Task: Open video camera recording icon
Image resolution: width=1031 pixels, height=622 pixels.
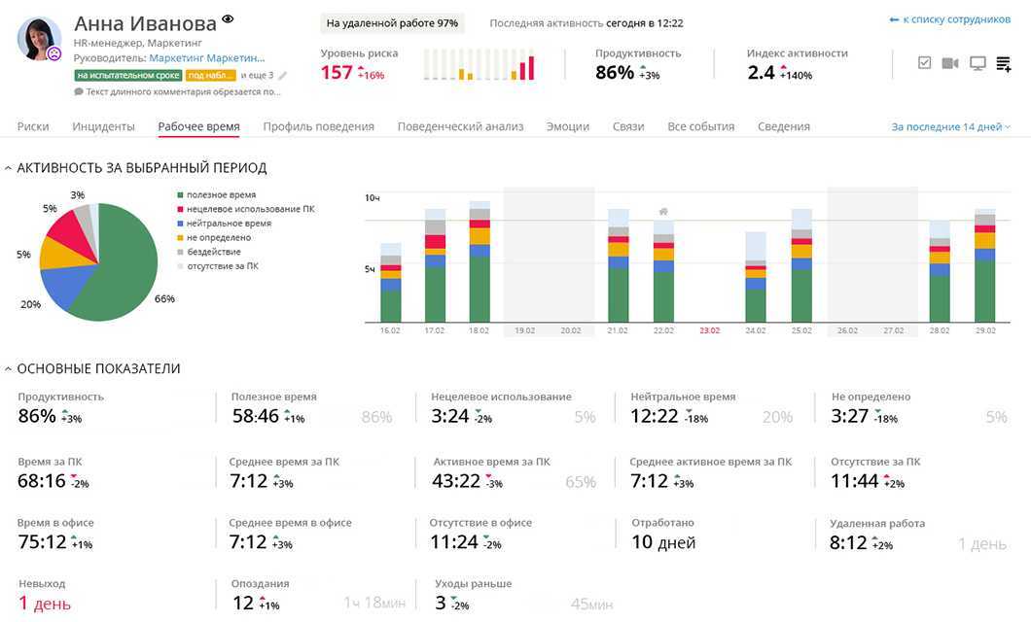Action: 950,63
